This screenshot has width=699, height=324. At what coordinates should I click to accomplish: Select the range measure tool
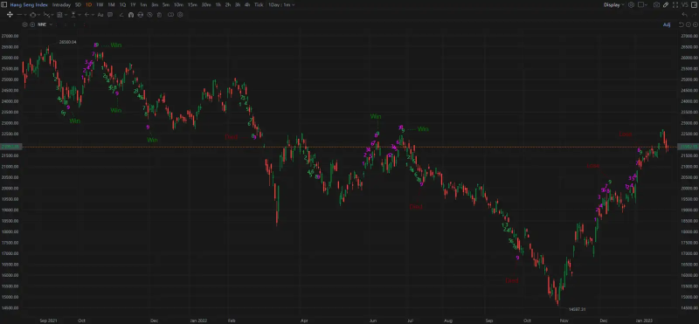pyautogui.click(x=73, y=15)
